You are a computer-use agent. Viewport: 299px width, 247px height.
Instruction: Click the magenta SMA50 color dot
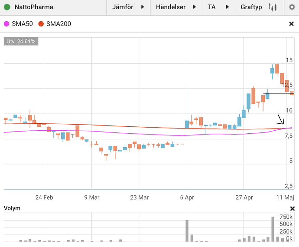[6, 24]
